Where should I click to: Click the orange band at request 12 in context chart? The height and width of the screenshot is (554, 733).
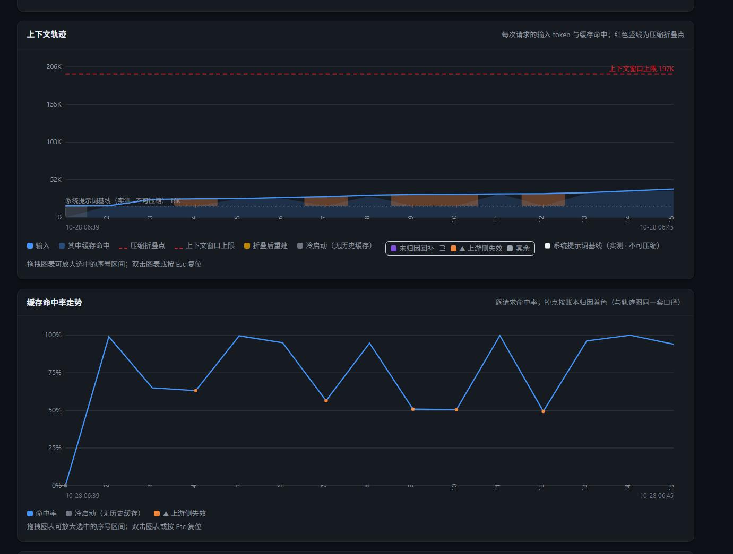[x=543, y=200]
